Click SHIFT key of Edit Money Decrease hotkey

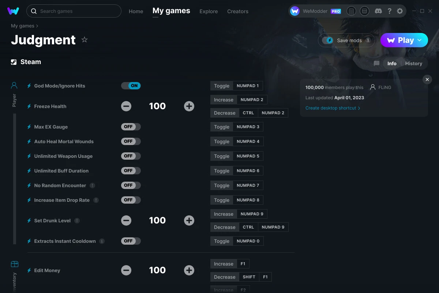pyautogui.click(x=249, y=277)
